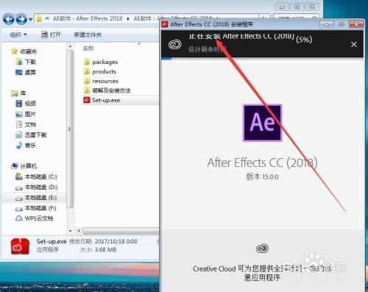
Task: Click navigation pane scroll down arrow
Action: coord(70,231)
